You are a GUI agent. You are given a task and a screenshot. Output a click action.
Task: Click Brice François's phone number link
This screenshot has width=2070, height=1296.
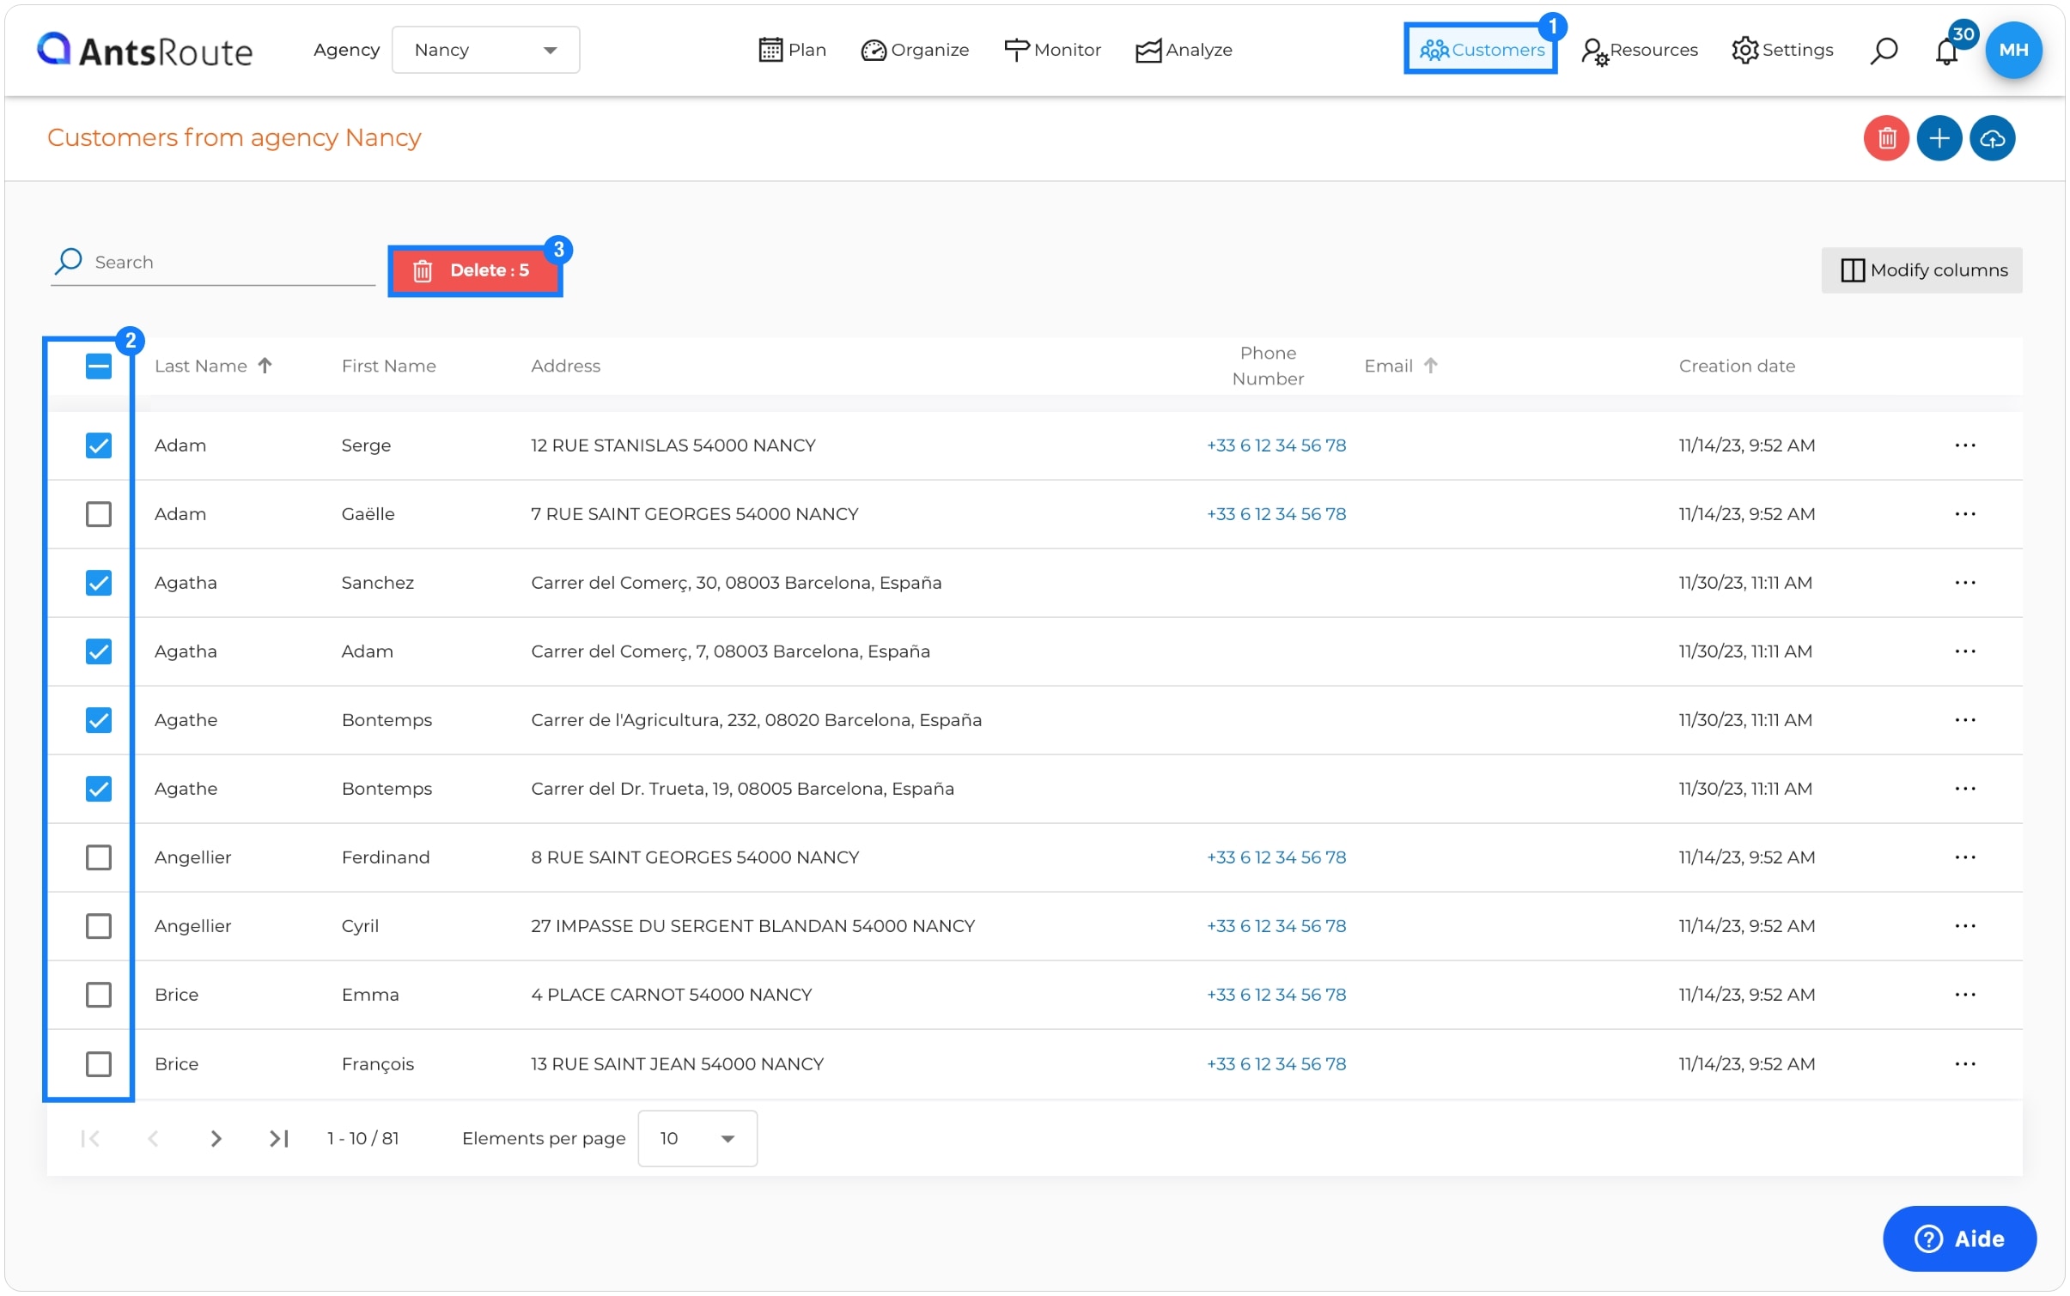[1275, 1064]
